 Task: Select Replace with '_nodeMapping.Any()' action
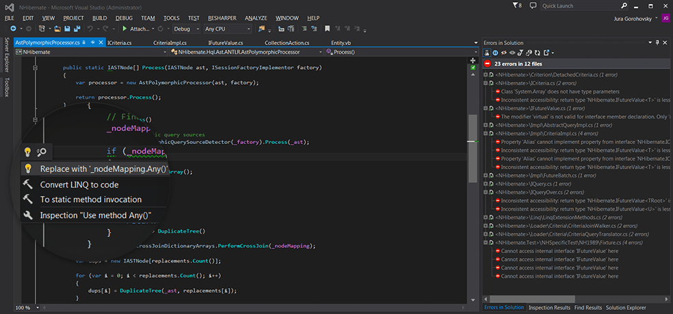(103, 169)
